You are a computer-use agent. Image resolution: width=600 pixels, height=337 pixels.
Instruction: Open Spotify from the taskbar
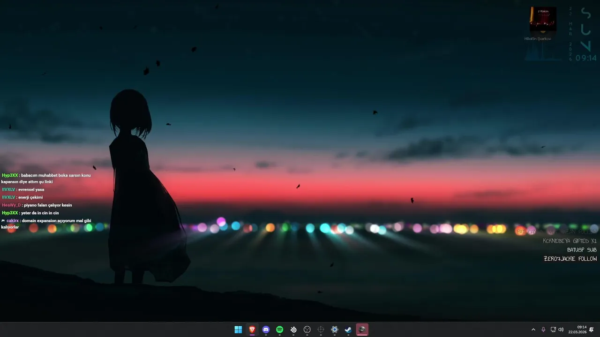click(279, 330)
